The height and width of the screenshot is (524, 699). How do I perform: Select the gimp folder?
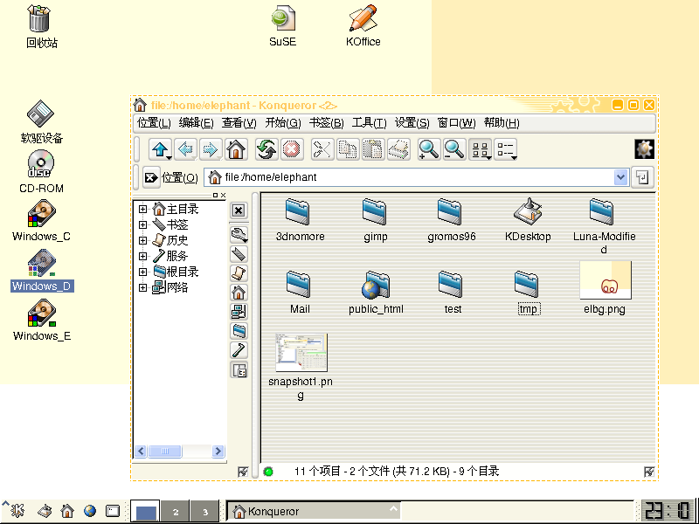[375, 220]
